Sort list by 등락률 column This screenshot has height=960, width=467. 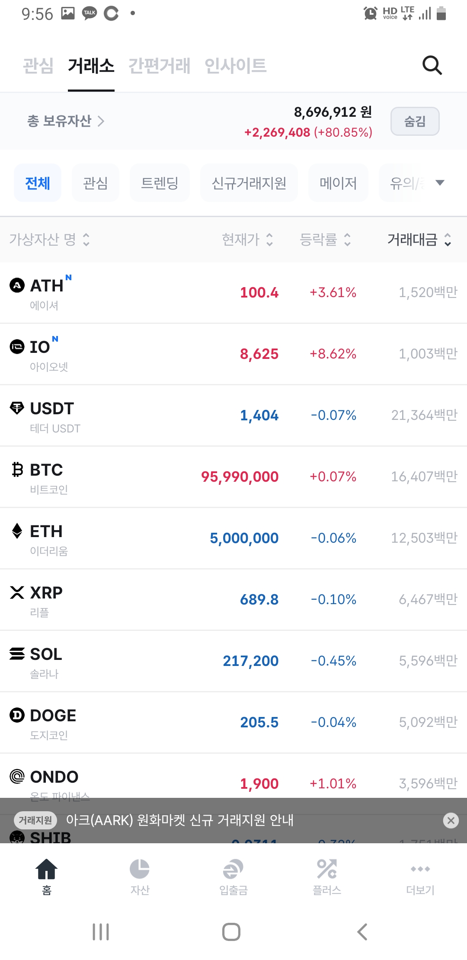(325, 240)
